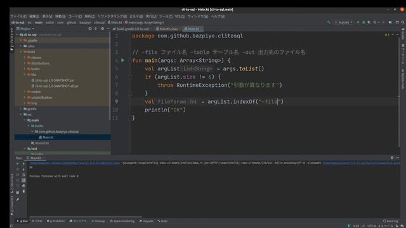Click the pin tab icon in Run panel

pos(18,199)
